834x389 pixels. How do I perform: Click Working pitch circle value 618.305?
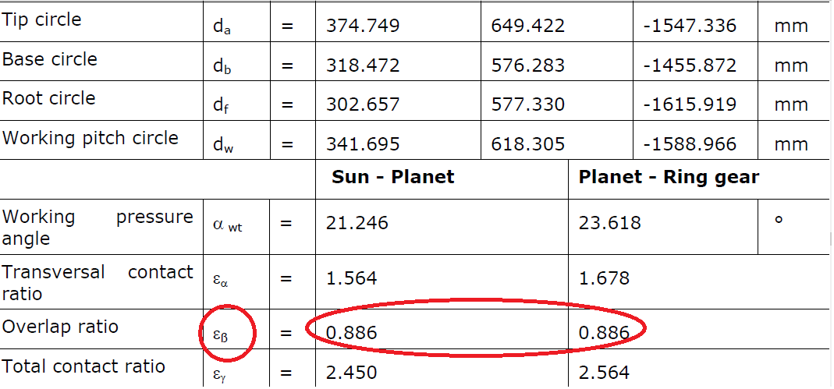(527, 143)
